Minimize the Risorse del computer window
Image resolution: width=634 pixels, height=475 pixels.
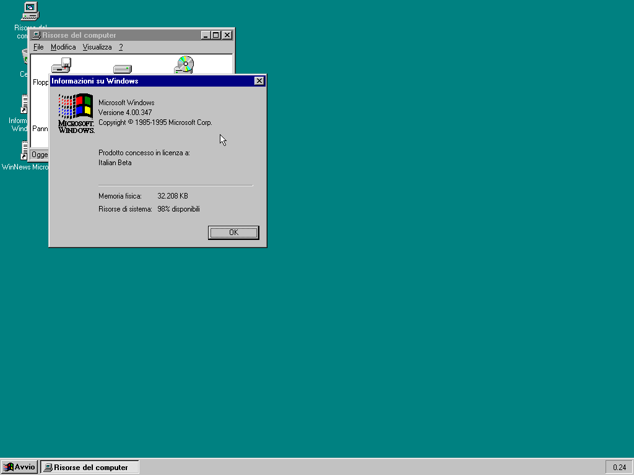206,35
